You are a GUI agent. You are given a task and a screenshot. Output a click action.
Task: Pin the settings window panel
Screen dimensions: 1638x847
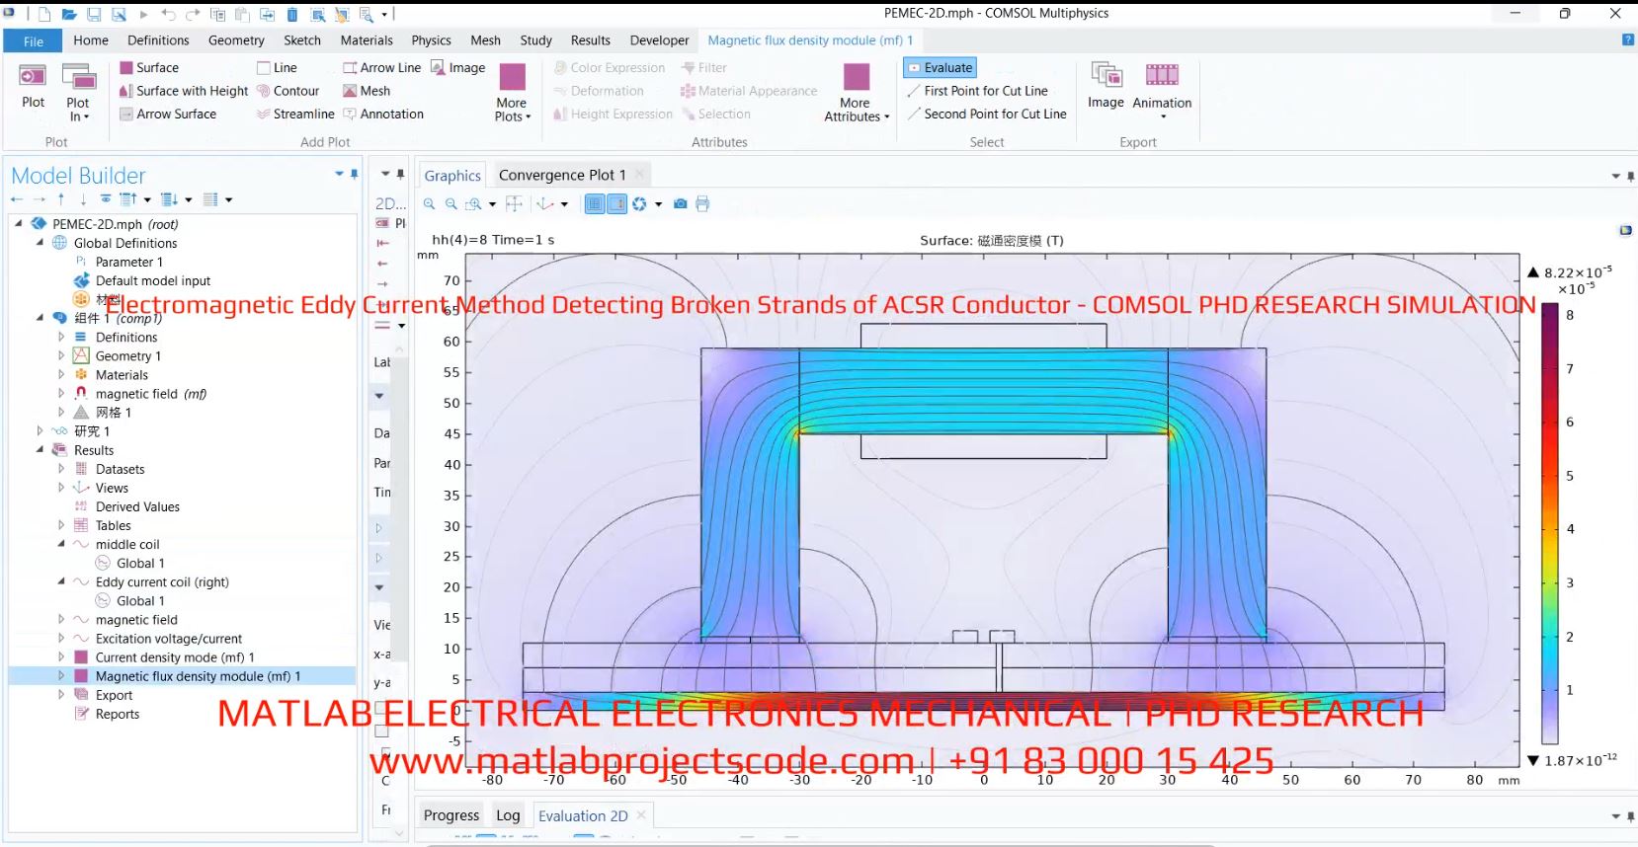400,175
